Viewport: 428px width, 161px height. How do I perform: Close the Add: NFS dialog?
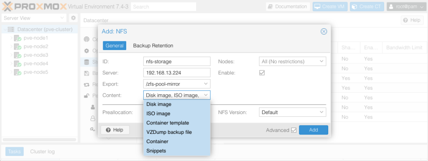[324, 32]
